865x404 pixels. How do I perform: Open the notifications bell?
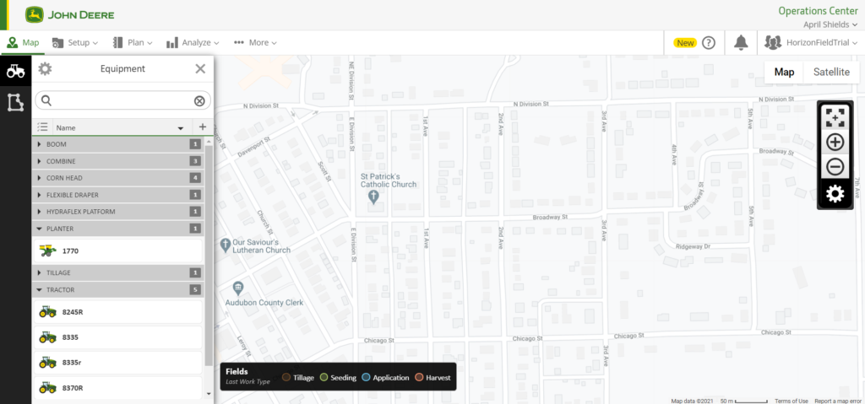click(x=740, y=42)
